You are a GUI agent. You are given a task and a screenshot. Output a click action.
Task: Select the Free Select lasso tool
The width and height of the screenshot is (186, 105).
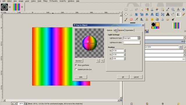pyautogui.click(x=136, y=9)
